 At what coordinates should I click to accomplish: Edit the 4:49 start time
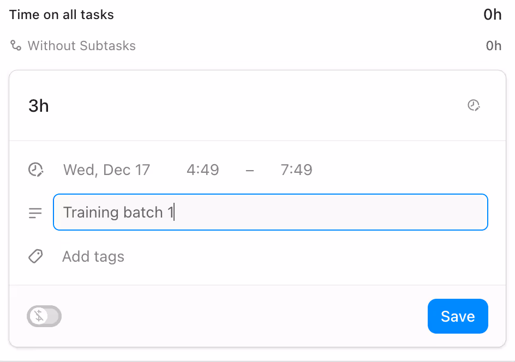click(x=202, y=170)
